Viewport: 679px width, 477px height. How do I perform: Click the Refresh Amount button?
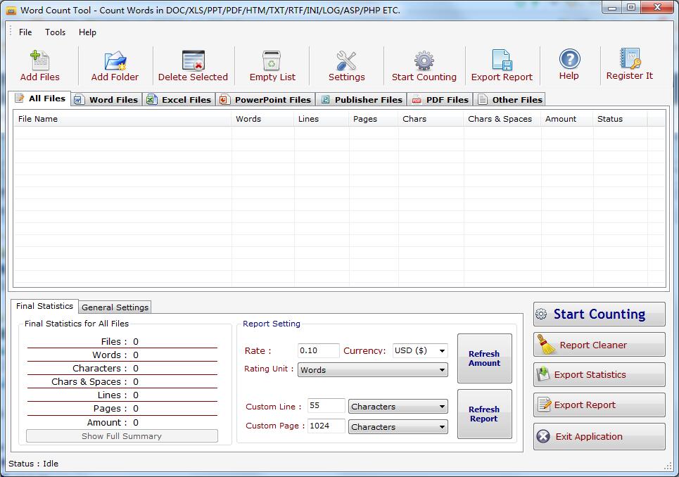[484, 358]
